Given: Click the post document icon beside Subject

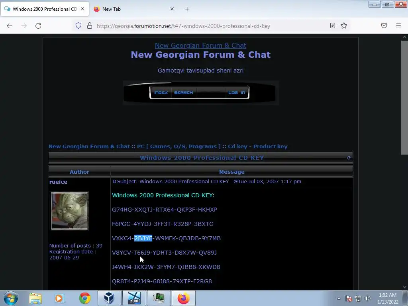Looking at the screenshot, I should click(x=114, y=182).
